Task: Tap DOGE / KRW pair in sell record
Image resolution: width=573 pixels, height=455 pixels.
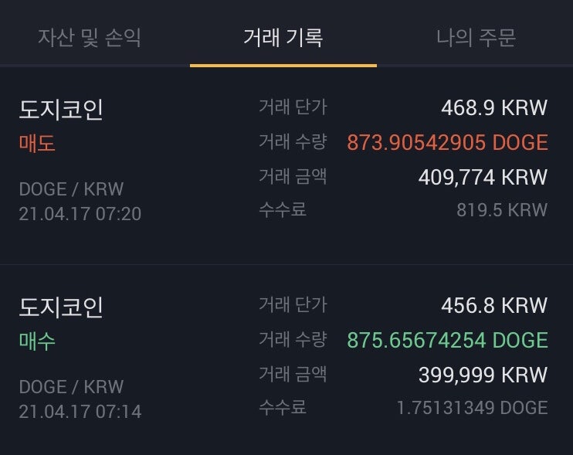Action: click(71, 189)
